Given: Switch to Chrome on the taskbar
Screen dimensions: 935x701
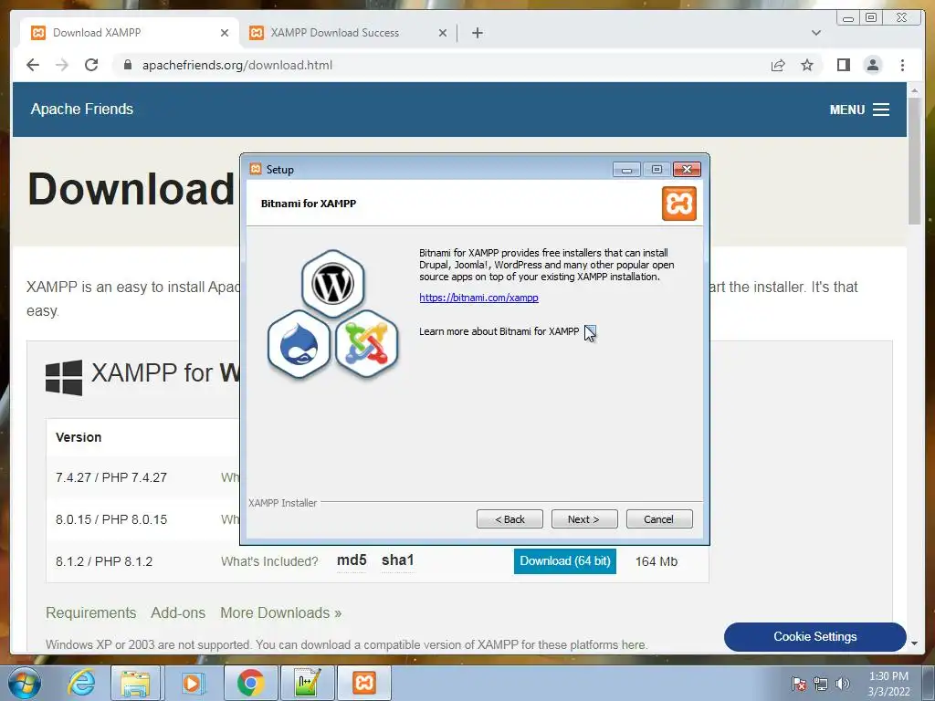Looking at the screenshot, I should (x=250, y=683).
